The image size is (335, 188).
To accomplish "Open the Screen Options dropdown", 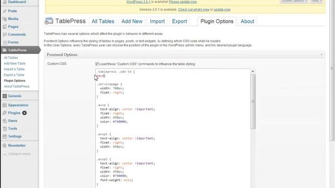I will (x=294, y=1).
